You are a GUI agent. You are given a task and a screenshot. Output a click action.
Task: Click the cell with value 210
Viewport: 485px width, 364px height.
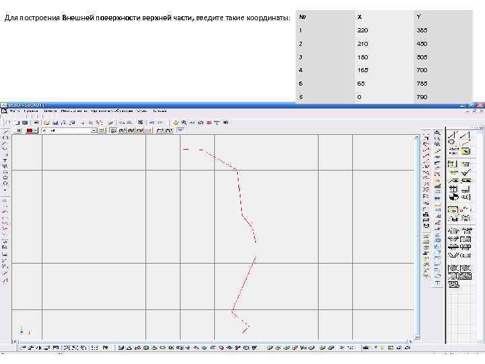pos(362,44)
